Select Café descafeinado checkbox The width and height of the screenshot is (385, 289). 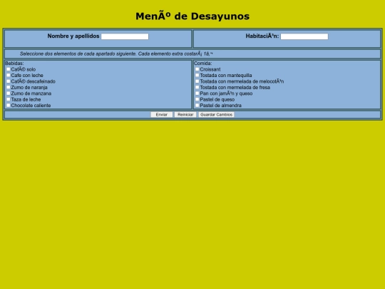9,81
